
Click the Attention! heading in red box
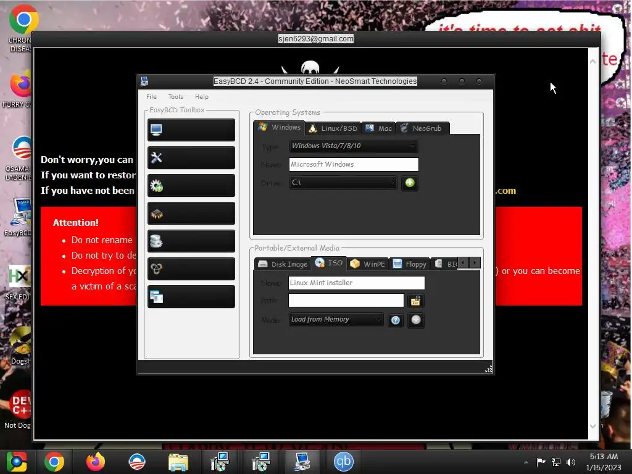pyautogui.click(x=76, y=222)
